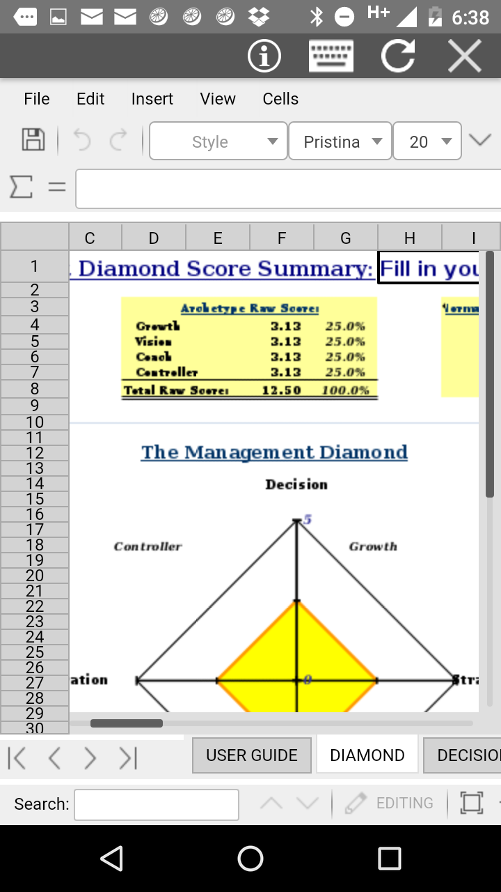
Task: Tap the Android Recent apps button
Action: click(390, 859)
